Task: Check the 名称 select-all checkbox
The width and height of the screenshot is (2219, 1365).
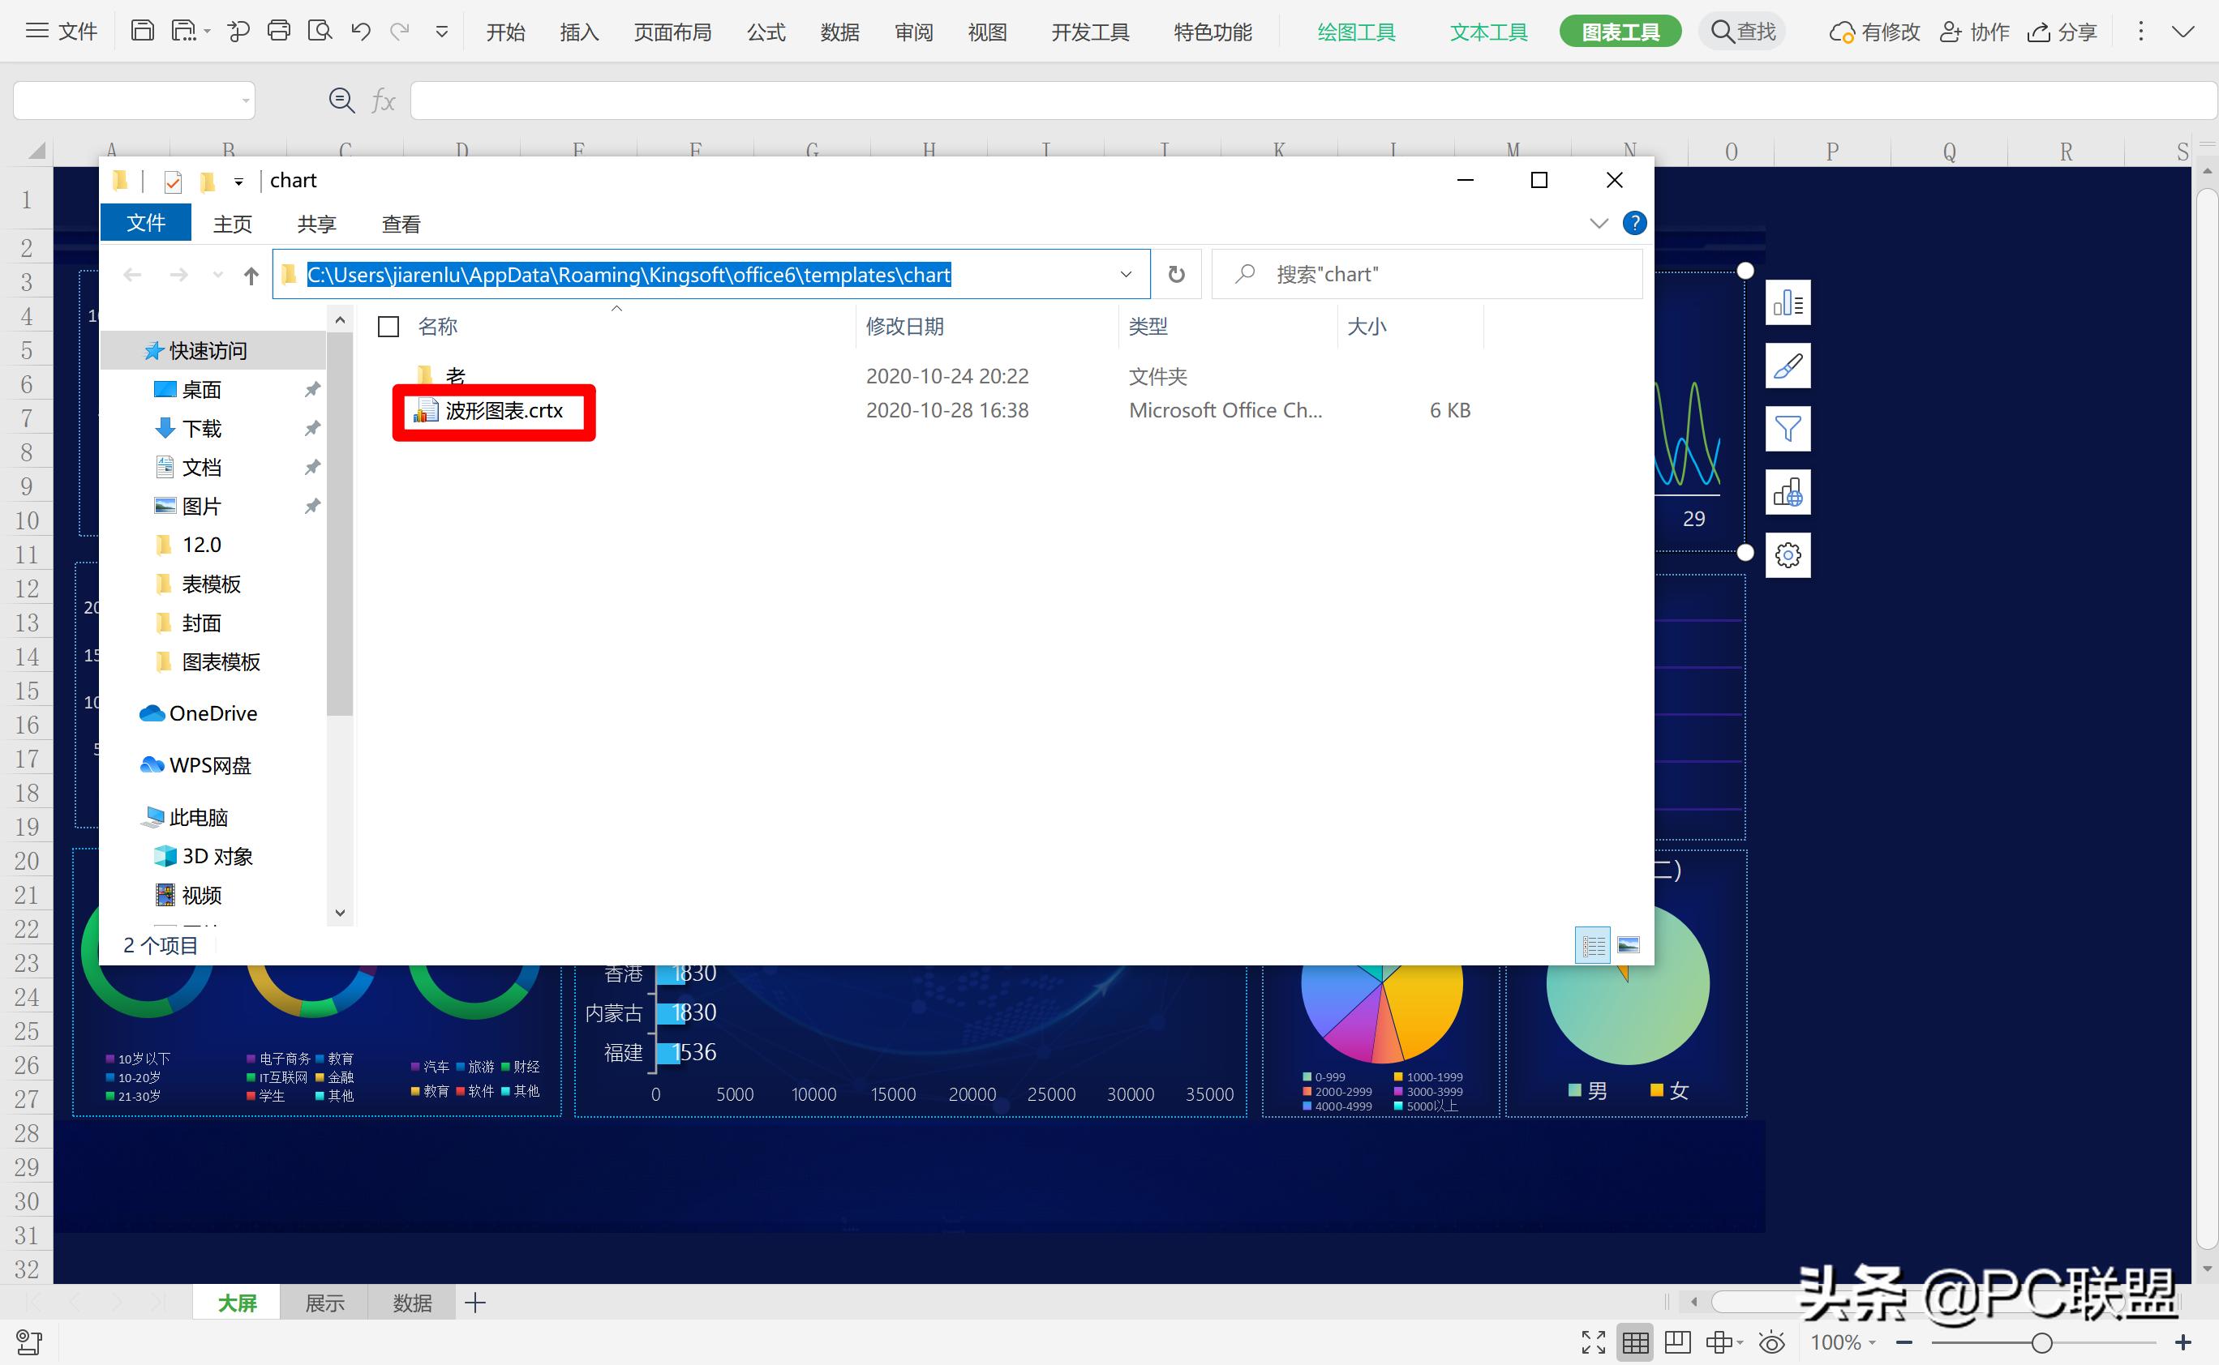Action: pos(388,326)
